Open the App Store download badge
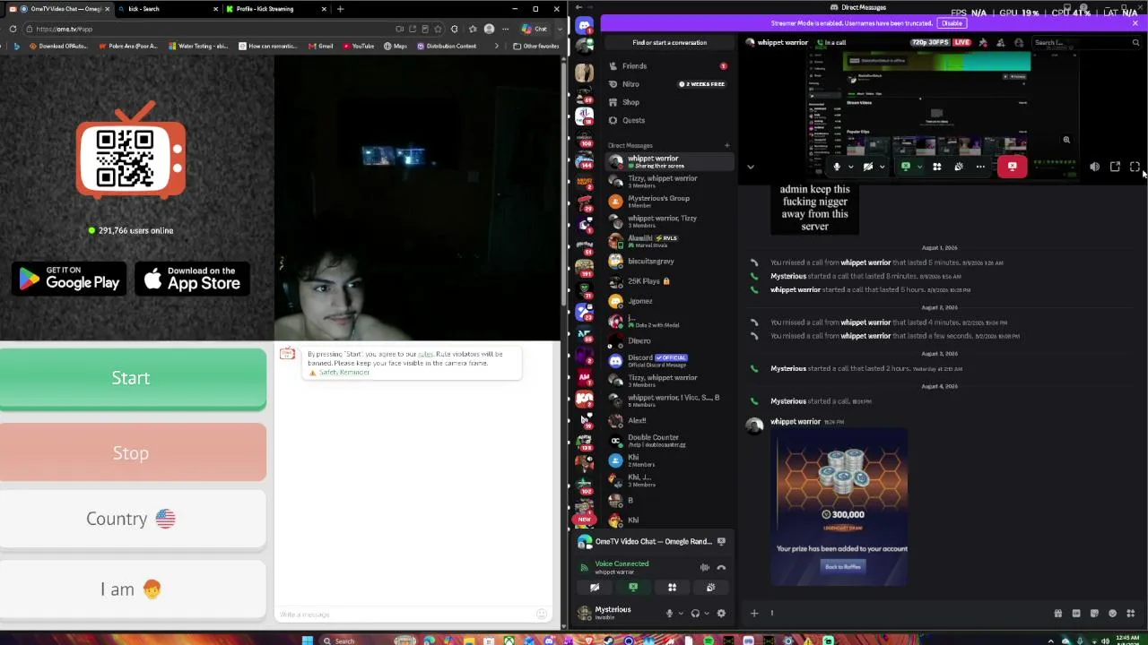This screenshot has width=1148, height=645. 191,279
